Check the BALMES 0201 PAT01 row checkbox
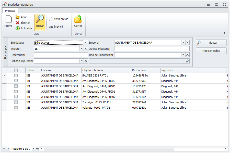The width and height of the screenshot is (230, 153). [x=16, y=75]
